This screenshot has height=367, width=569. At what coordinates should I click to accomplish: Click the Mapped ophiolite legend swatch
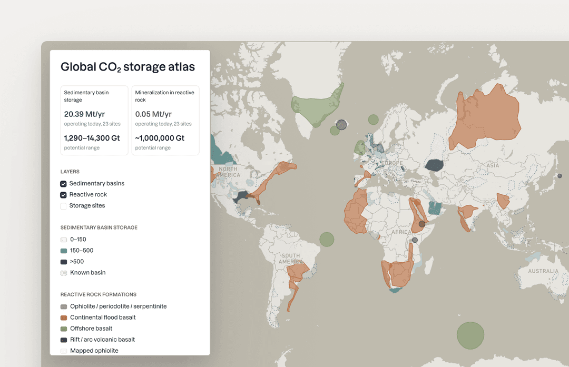(x=64, y=351)
